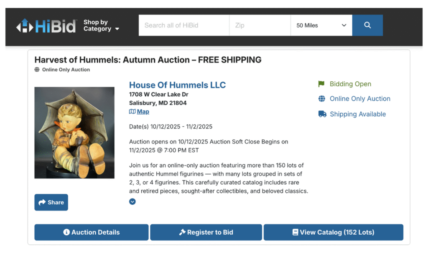Click the Hummel umbrella boy figurine thumbnail
The width and height of the screenshot is (428, 256).
(x=74, y=133)
